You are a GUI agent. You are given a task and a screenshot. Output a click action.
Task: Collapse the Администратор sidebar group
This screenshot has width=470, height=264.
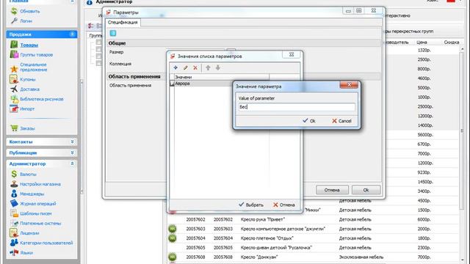click(72, 164)
